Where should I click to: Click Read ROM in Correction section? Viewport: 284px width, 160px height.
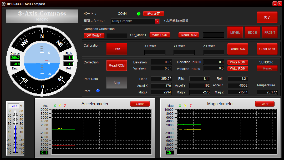click(x=117, y=66)
